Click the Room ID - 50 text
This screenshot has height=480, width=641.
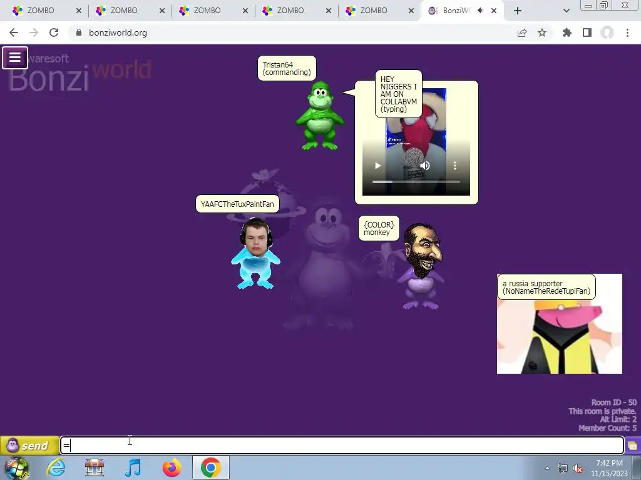tap(613, 402)
